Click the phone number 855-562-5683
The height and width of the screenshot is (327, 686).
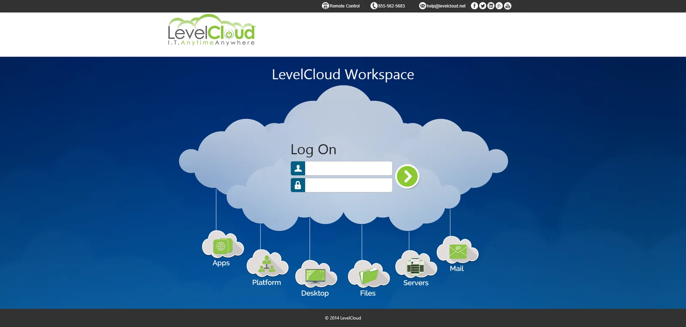tap(388, 6)
